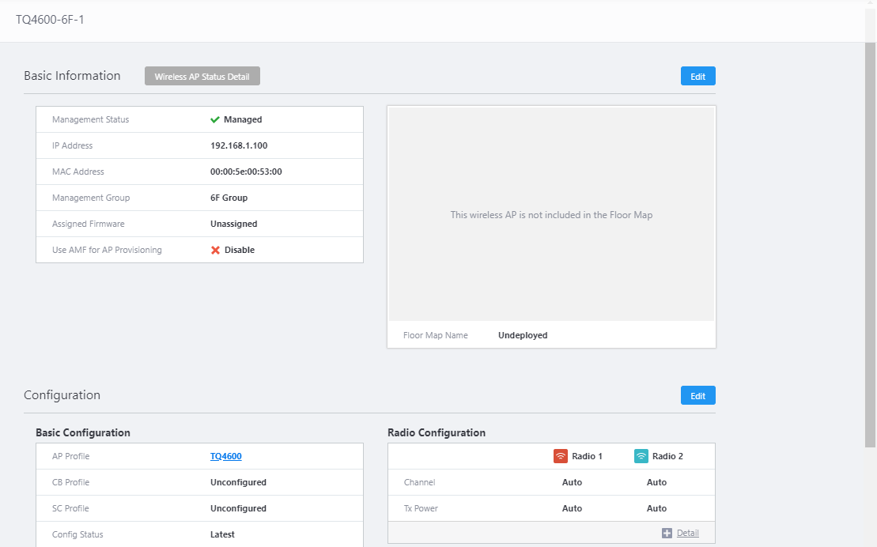Click the CB Profile label

pyautogui.click(x=70, y=482)
